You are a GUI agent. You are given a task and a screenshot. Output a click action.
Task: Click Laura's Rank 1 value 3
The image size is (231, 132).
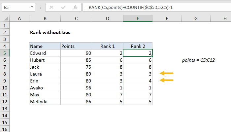pyautogui.click(x=108, y=74)
